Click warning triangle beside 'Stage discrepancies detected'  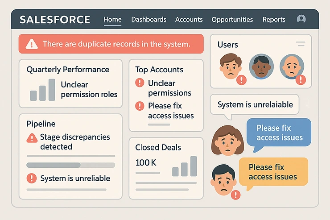(32, 138)
